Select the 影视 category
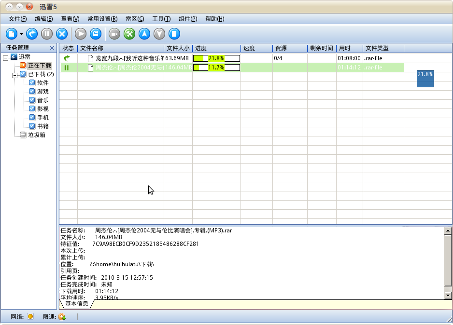Image resolution: width=453 pixels, height=325 pixels. click(43, 108)
